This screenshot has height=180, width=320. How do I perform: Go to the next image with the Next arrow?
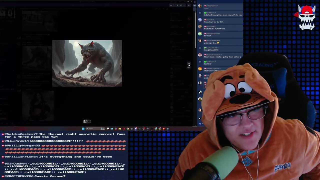tap(189, 64)
